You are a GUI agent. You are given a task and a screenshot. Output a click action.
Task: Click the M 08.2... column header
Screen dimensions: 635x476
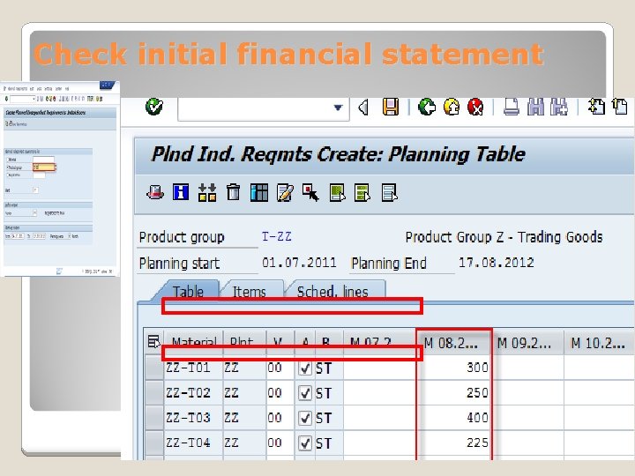click(x=454, y=343)
